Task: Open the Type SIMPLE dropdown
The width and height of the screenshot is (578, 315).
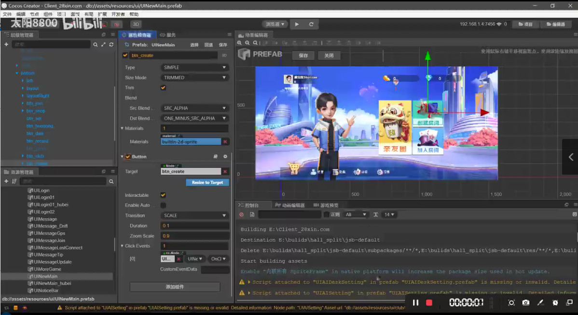Action: tap(194, 68)
